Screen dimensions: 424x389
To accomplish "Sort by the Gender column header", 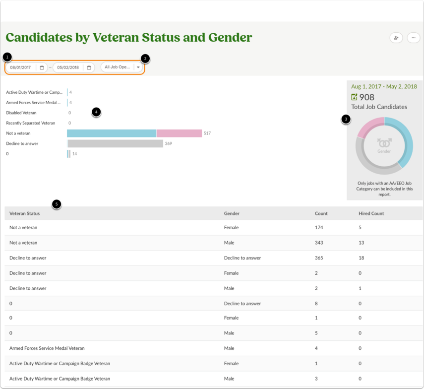I will (x=232, y=213).
